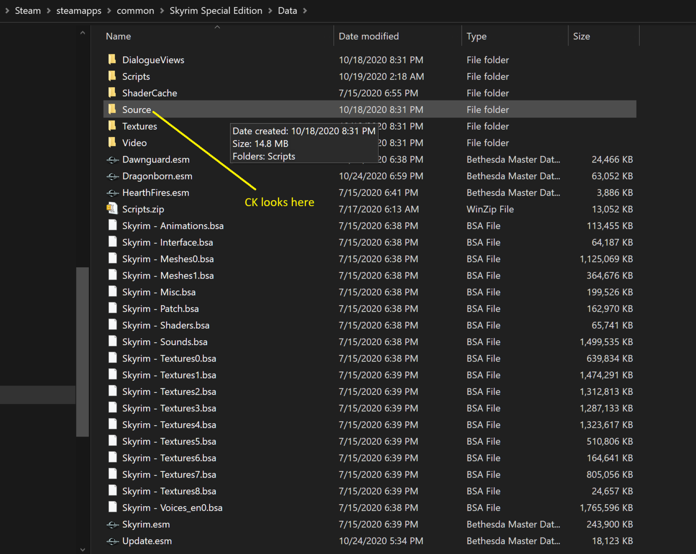Select the HearthFires.esm file icon
This screenshot has height=554, width=696.
coord(112,193)
